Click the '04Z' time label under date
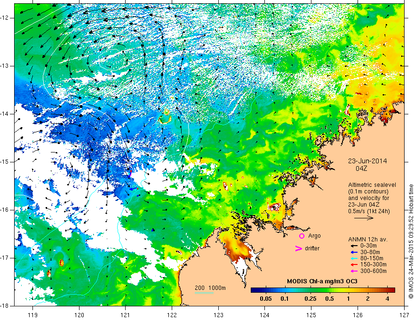This screenshot has height=320, width=414. click(x=361, y=168)
